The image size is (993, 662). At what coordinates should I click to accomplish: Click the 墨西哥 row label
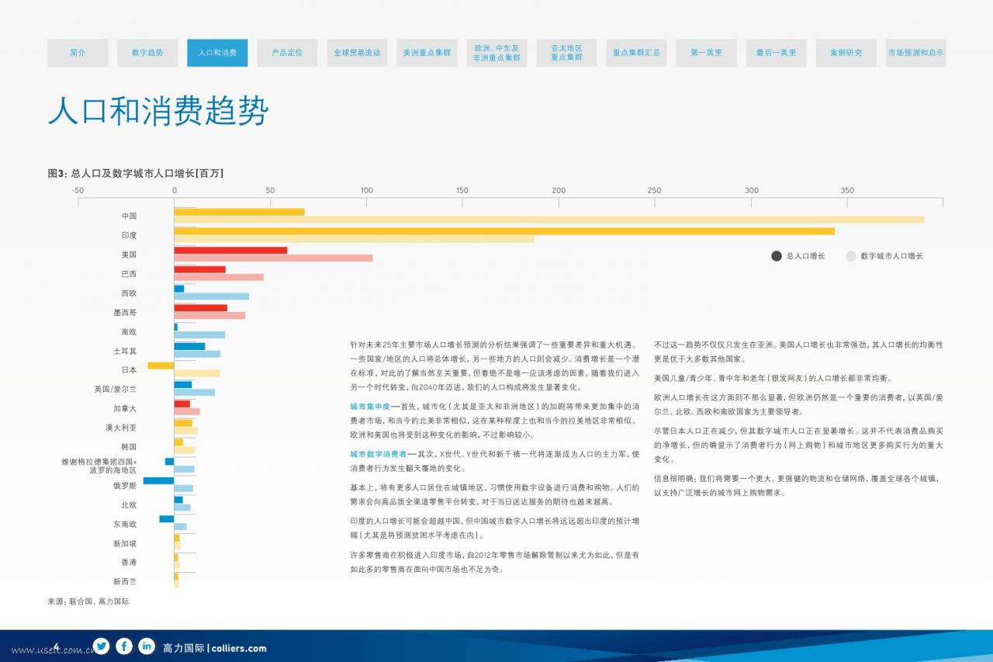125,313
